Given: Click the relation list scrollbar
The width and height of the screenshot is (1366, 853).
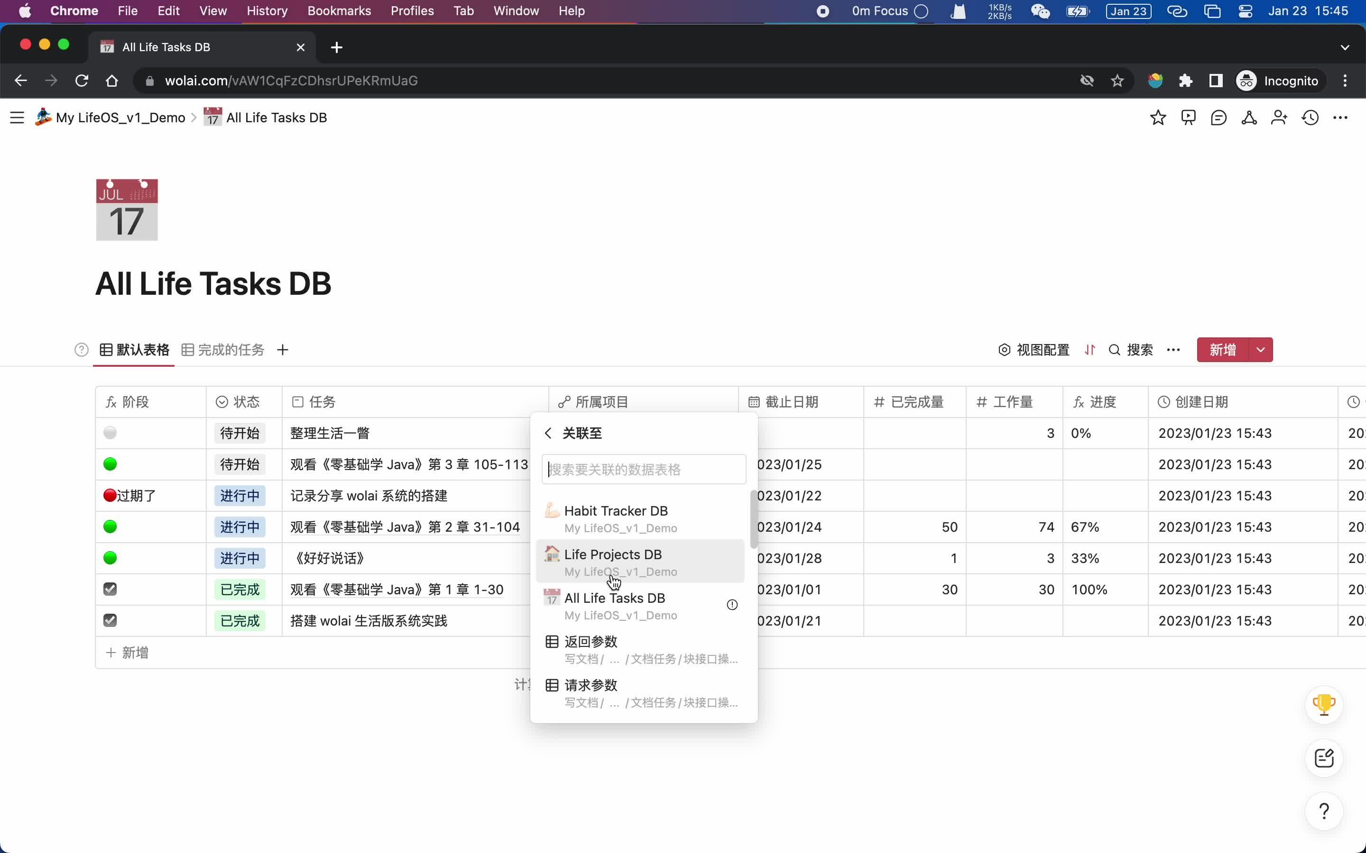Looking at the screenshot, I should 754,519.
